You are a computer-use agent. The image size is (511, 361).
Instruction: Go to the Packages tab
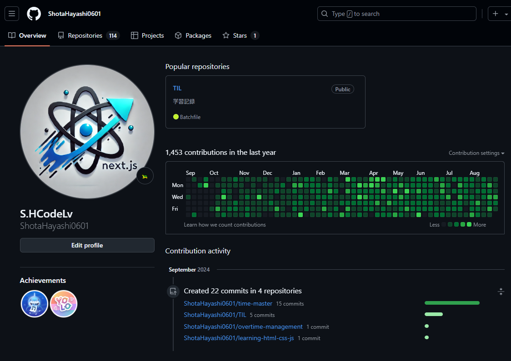pyautogui.click(x=193, y=35)
